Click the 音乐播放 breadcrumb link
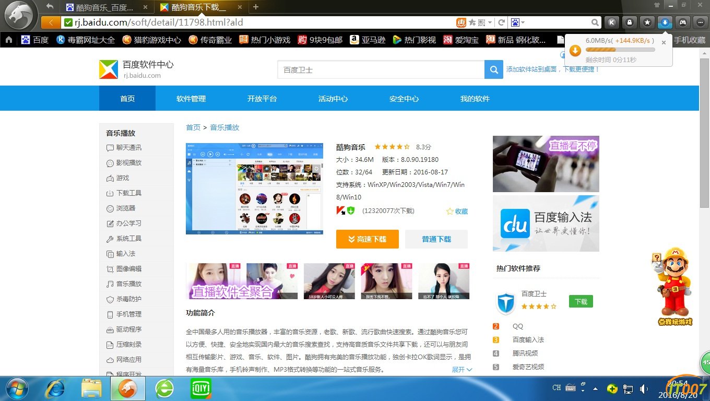The height and width of the screenshot is (401, 710). tap(224, 127)
